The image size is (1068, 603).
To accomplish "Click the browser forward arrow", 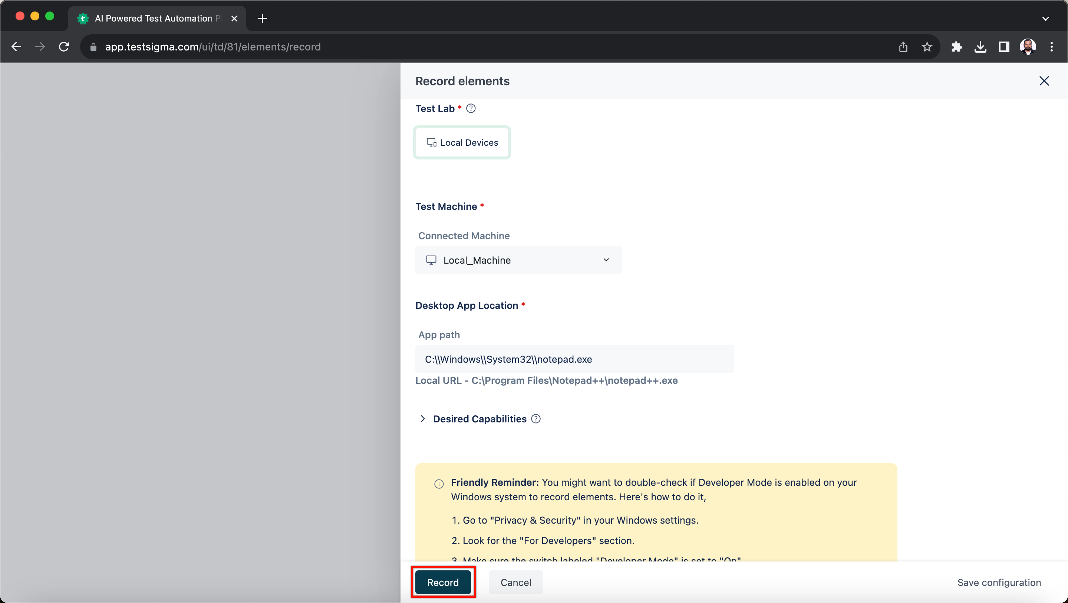I will click(x=40, y=47).
